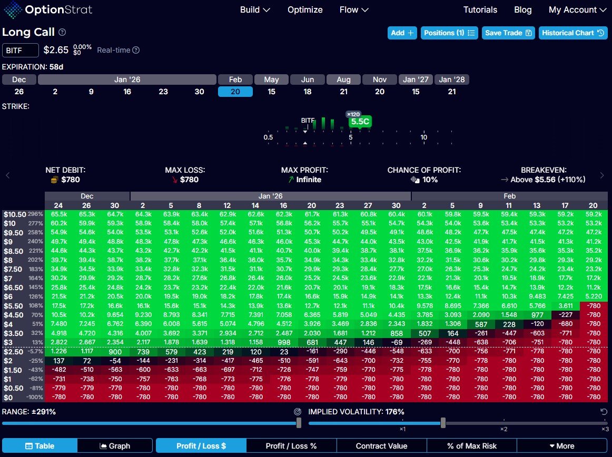
Task: Select the 5.5C strike marker
Action: click(360, 122)
